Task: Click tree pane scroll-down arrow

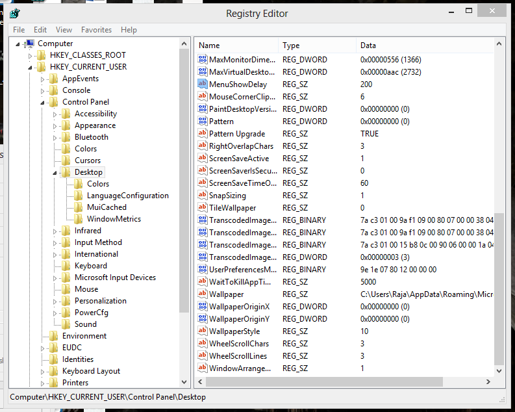Action: [184, 381]
